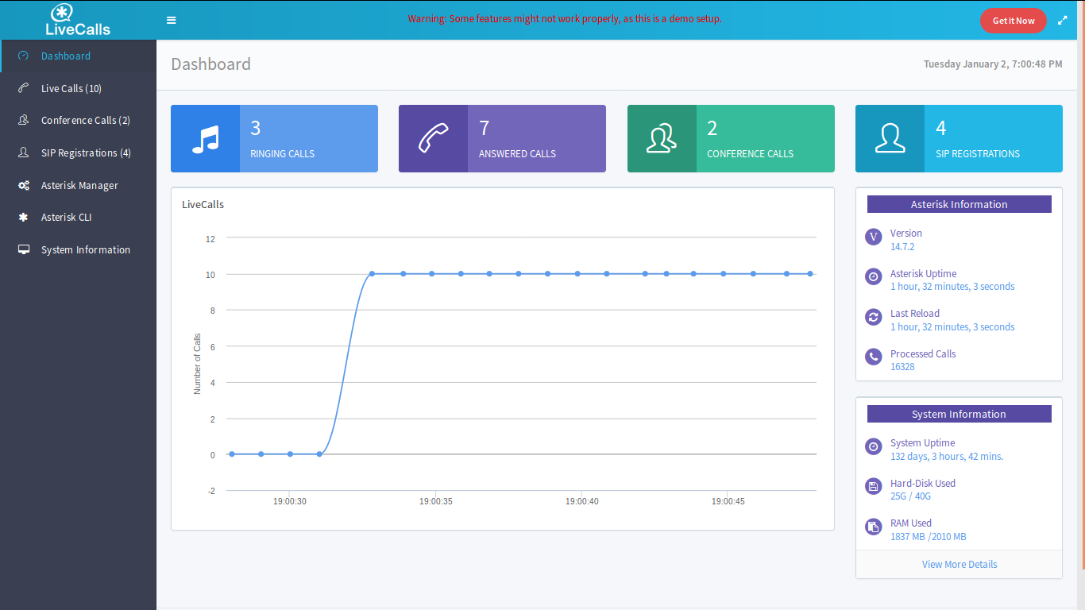This screenshot has width=1085, height=610.
Task: Click the Ringing Calls card label
Action: [x=283, y=153]
